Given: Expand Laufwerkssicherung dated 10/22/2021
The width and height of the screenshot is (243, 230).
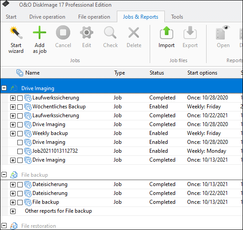Looking at the screenshot, I should (x=13, y=116).
